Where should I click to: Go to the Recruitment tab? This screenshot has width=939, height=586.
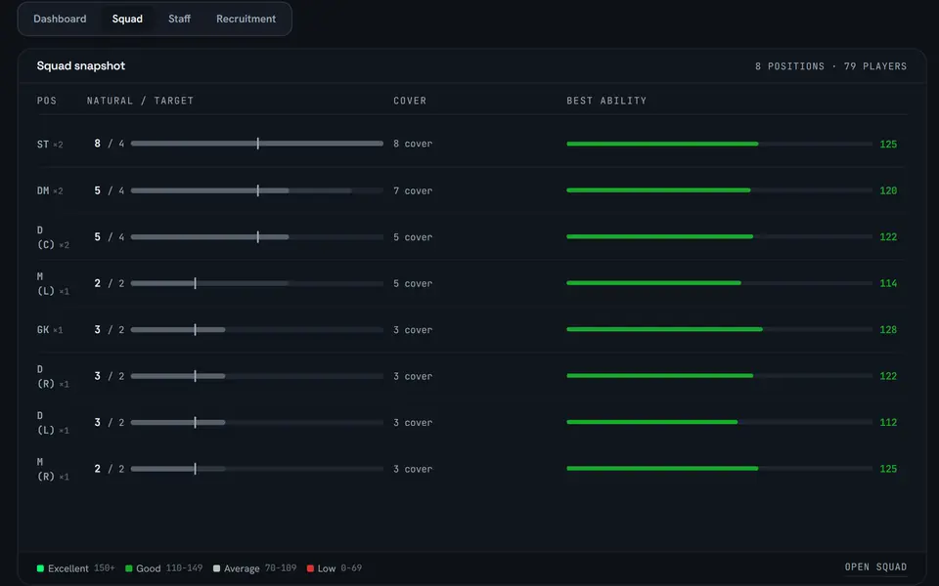[x=246, y=20]
